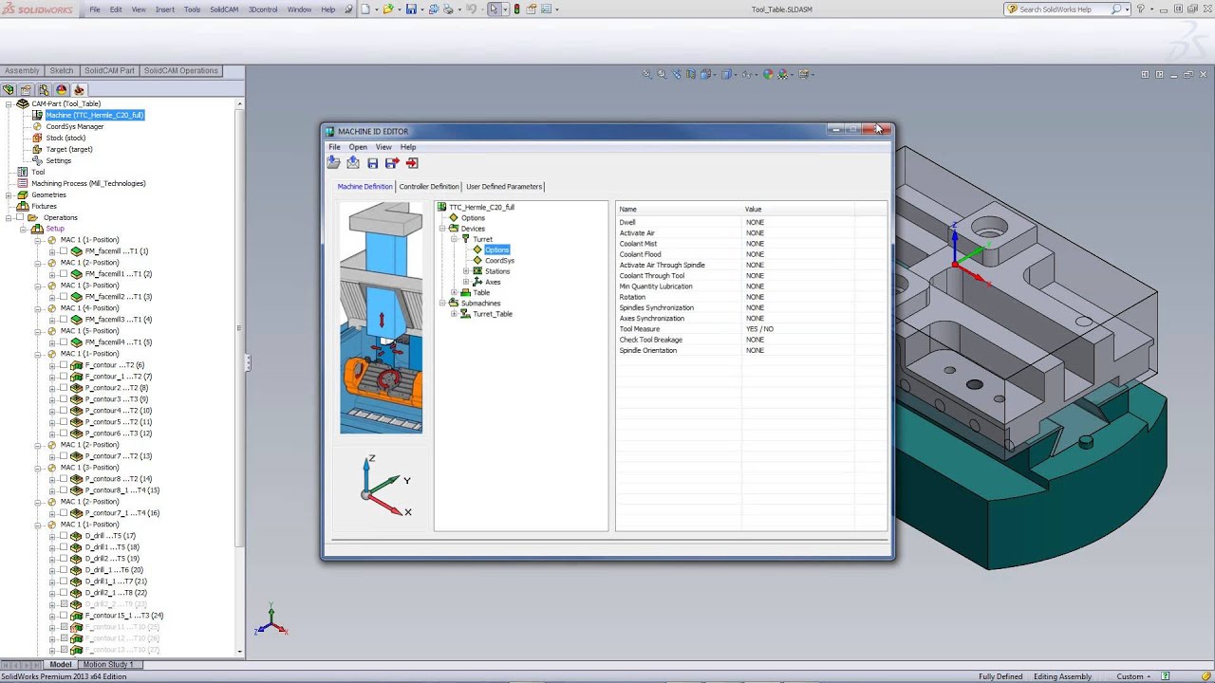Image resolution: width=1215 pixels, height=683 pixels.
Task: Collapse the Turret node in machine tree
Action: pyautogui.click(x=454, y=239)
